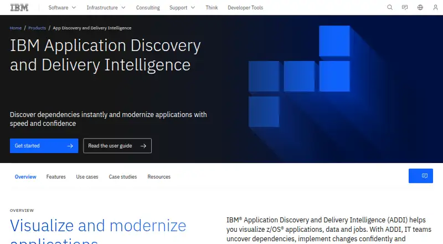Open the search magnifier icon

point(390,7)
